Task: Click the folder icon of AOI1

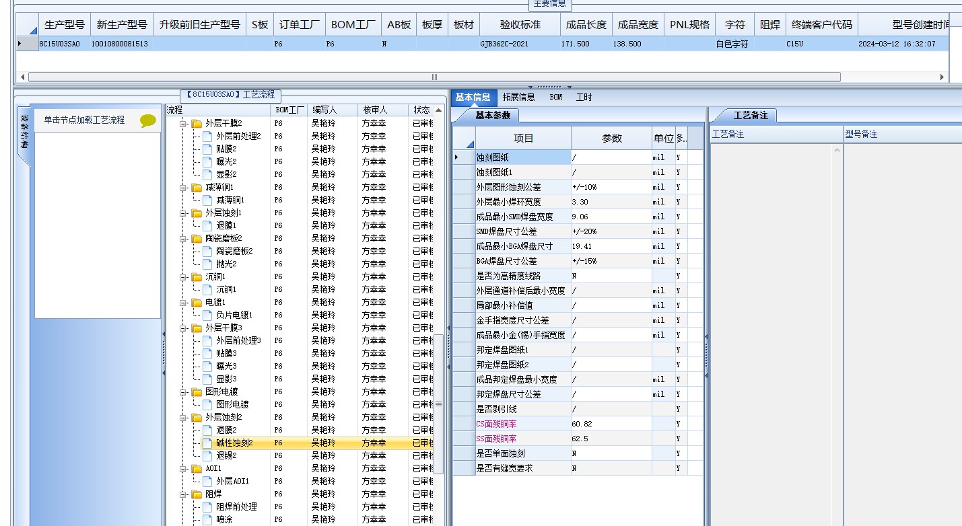Action: click(x=197, y=469)
